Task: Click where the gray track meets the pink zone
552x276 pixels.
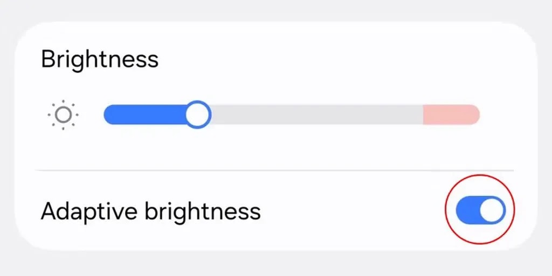Action: (x=423, y=115)
